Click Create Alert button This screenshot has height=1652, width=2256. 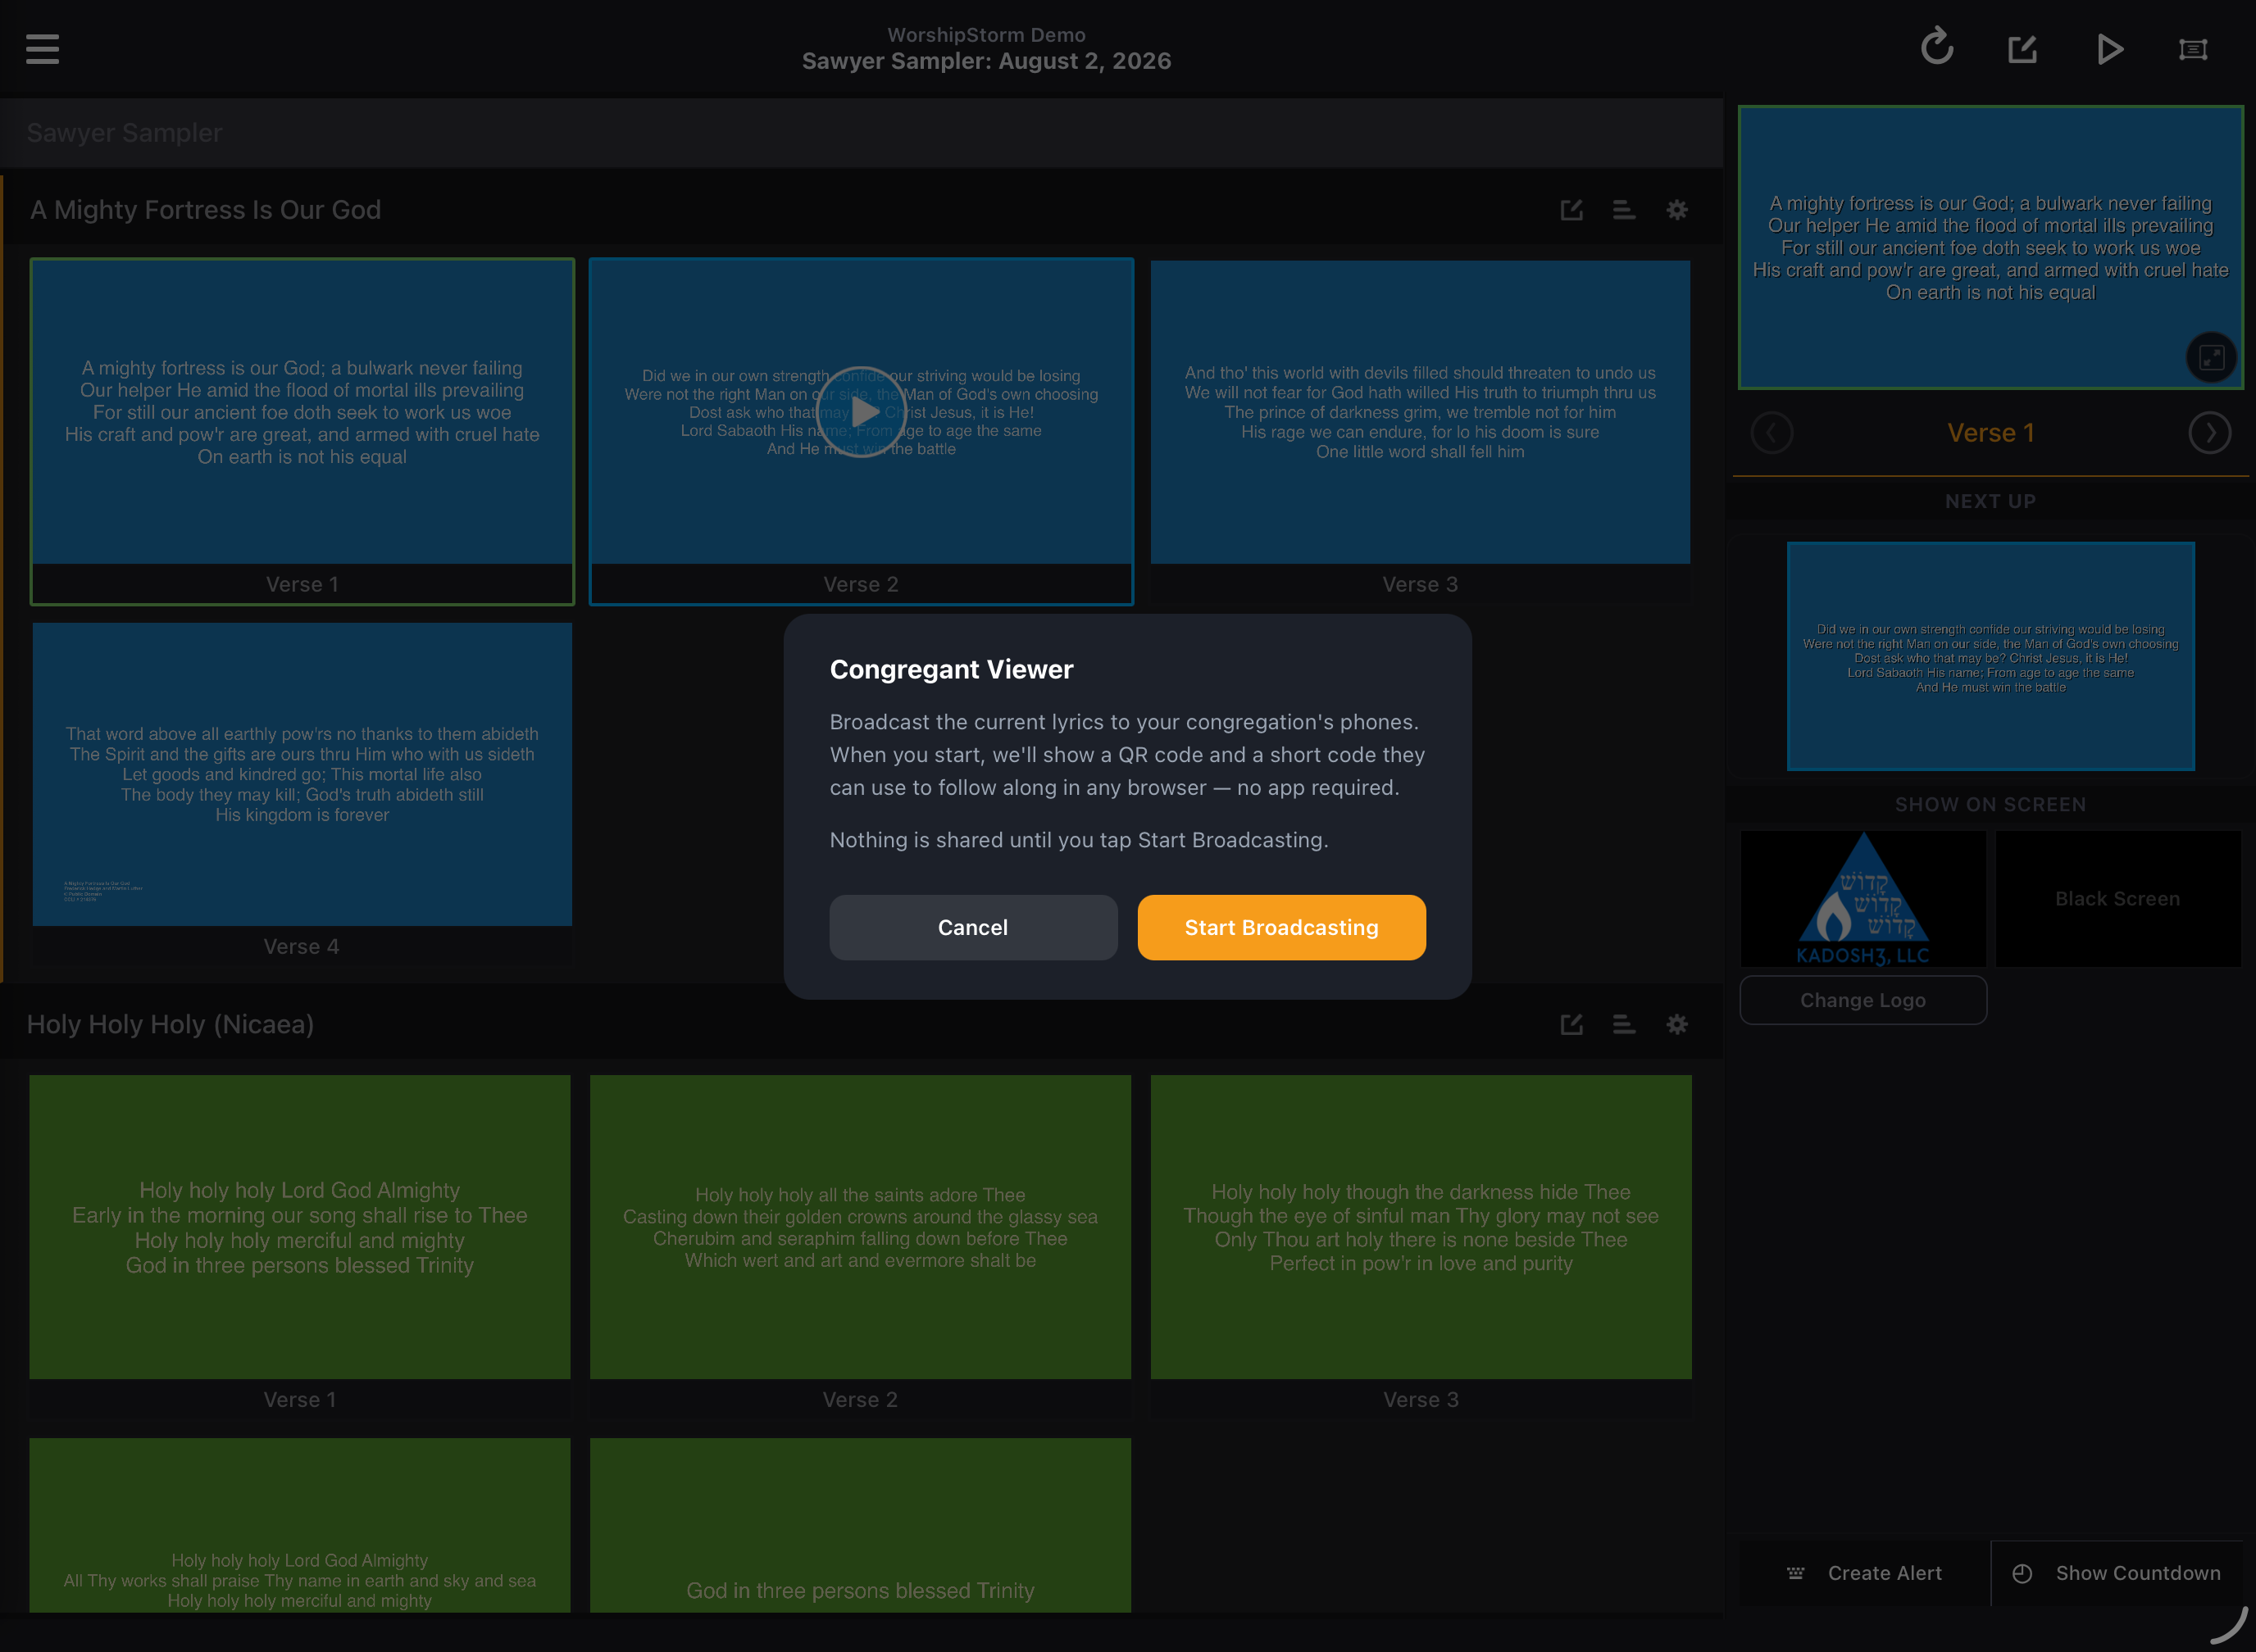[x=1864, y=1573]
